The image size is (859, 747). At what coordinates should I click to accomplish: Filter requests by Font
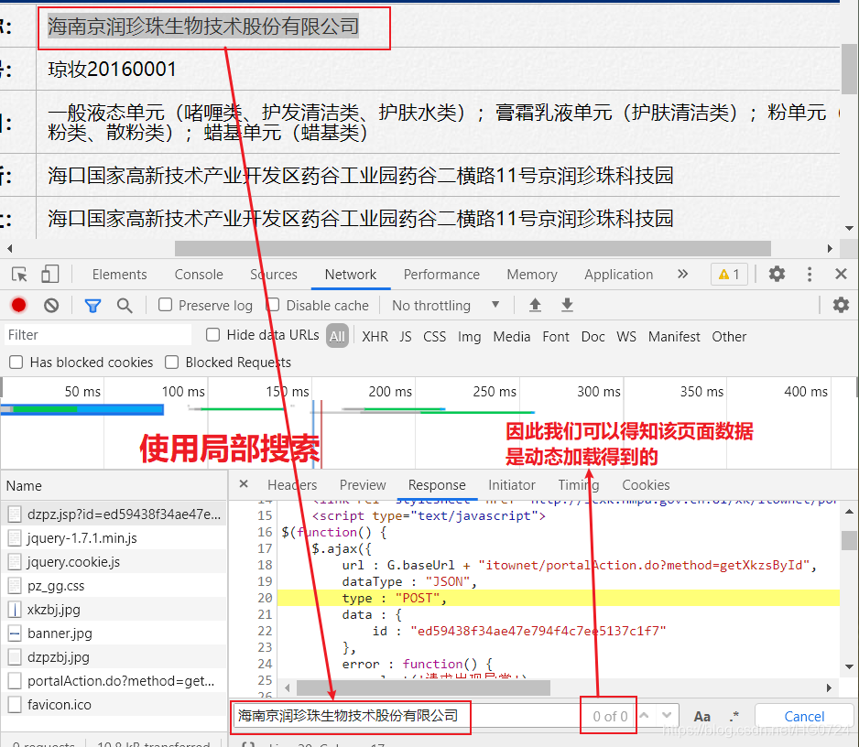(x=556, y=336)
